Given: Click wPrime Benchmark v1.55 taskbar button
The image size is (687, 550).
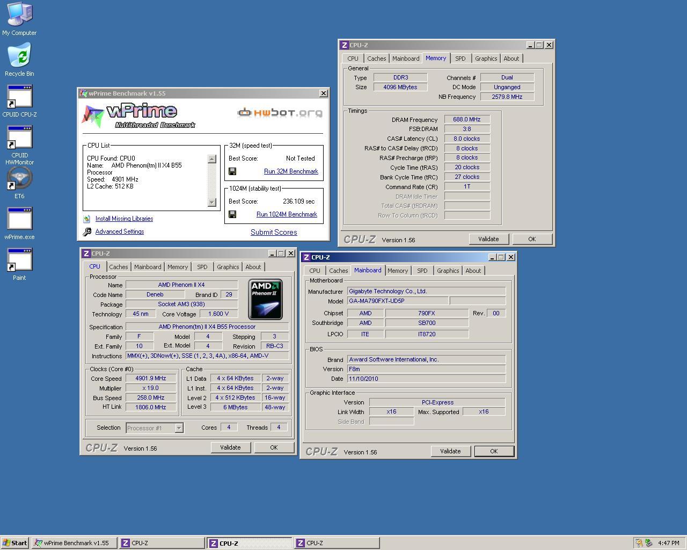Looking at the screenshot, I should pyautogui.click(x=74, y=543).
